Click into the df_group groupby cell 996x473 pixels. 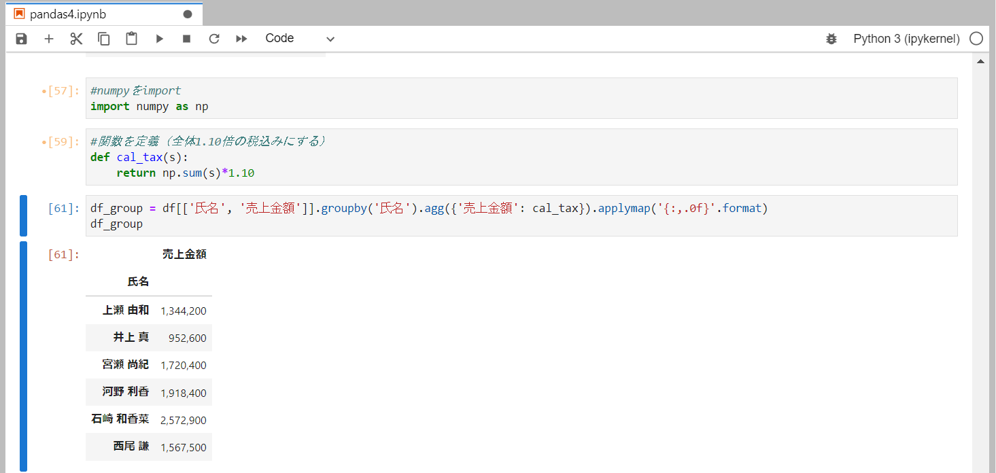[x=521, y=216]
